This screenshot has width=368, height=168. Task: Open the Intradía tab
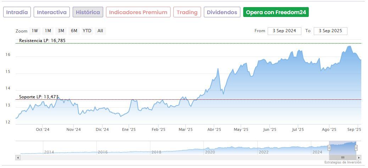pos(17,12)
